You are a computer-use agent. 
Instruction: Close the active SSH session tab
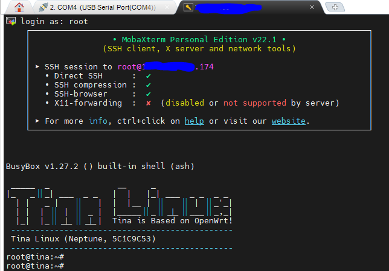pos(312,7)
